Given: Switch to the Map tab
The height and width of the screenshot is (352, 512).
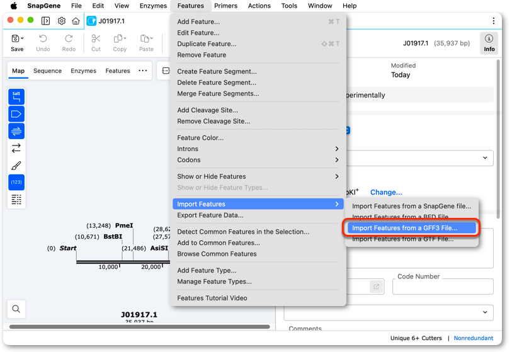Looking at the screenshot, I should coord(18,71).
